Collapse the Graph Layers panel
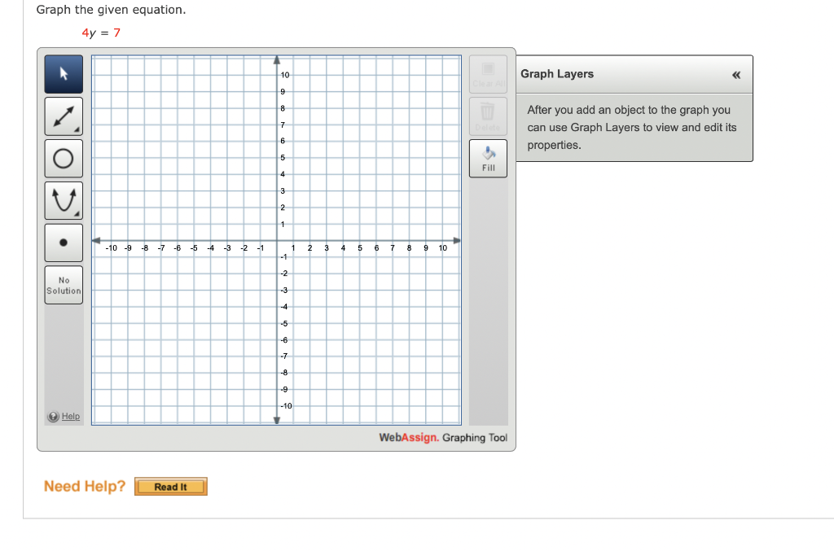The height and width of the screenshot is (551, 834). point(736,75)
